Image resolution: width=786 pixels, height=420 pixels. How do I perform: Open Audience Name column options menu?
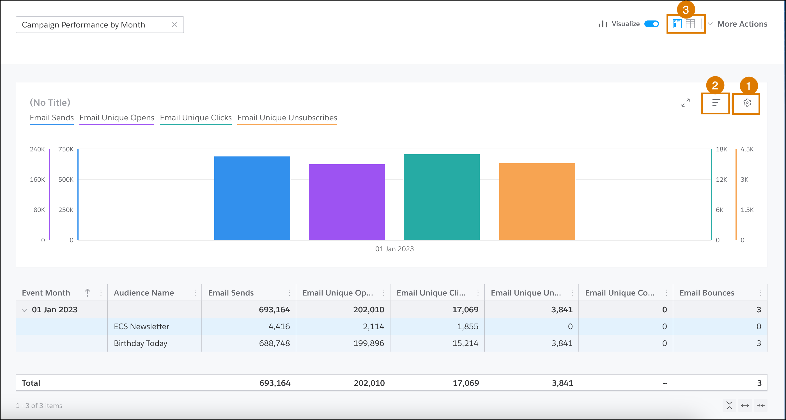click(x=195, y=292)
